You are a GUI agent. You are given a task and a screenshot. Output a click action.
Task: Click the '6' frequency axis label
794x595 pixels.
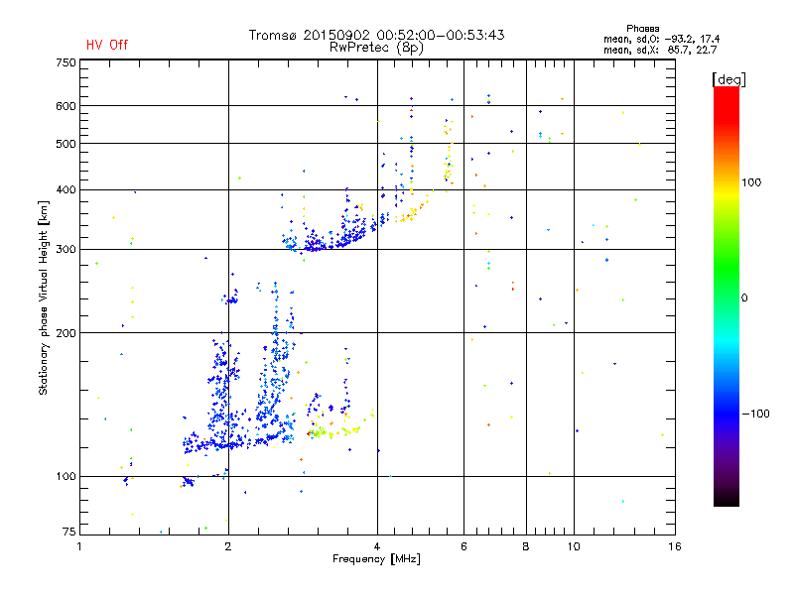coord(463,546)
